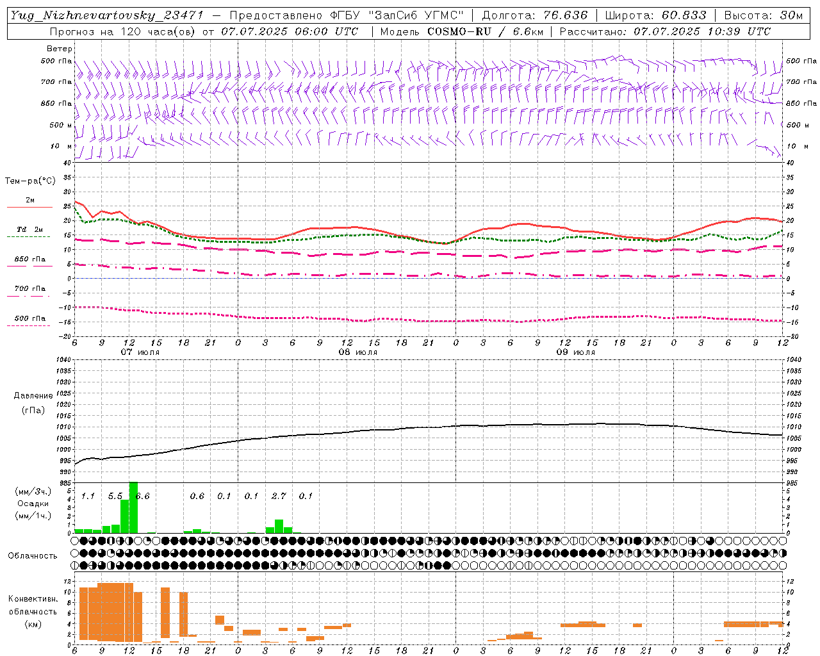Click the 'Осадки' precipitation label
Viewport: 820px width, 656px height.
point(33,504)
